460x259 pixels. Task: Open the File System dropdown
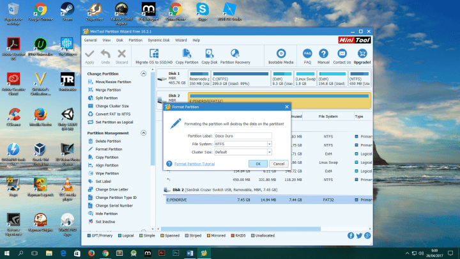[270, 144]
